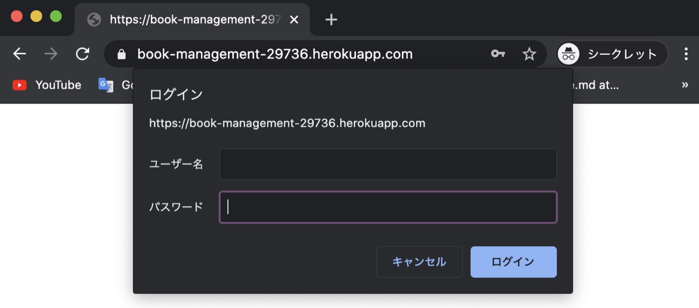The height and width of the screenshot is (308, 699).
Task: Click the incognito シークレット profile badge
Action: 611,54
